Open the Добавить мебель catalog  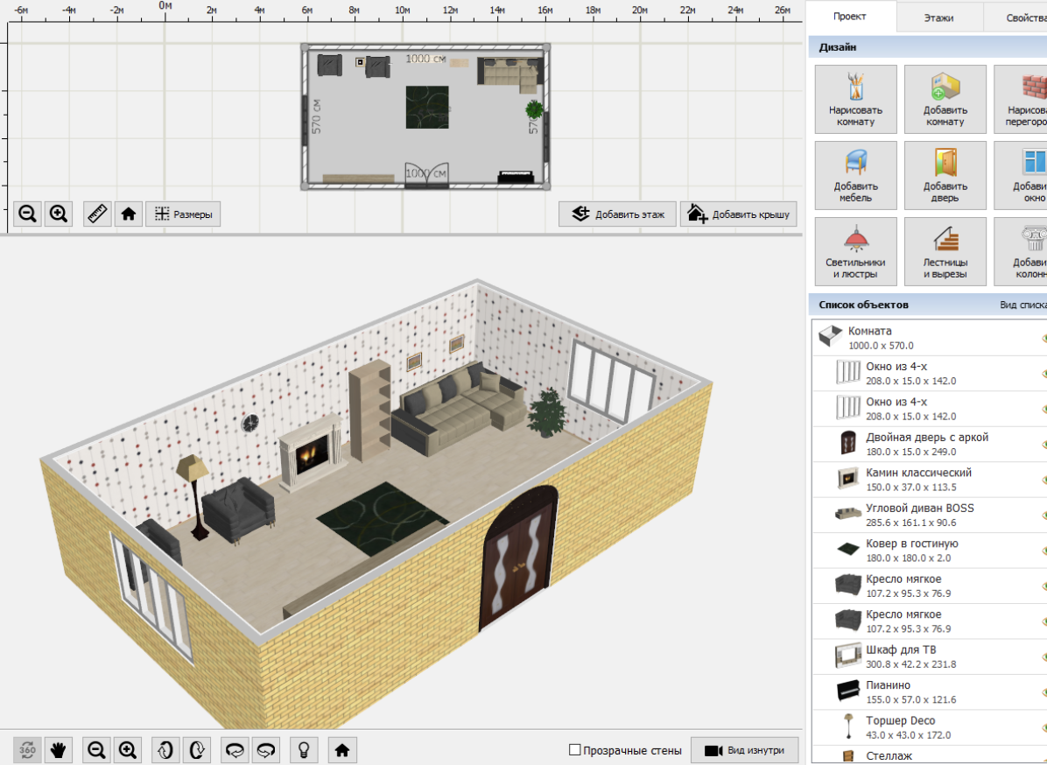[854, 174]
